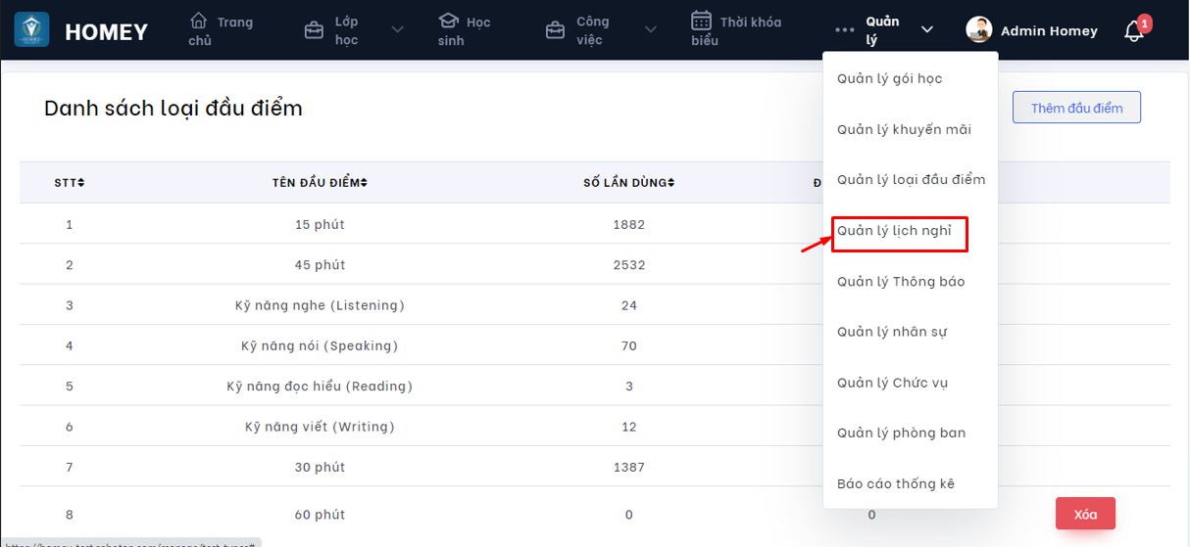The width and height of the screenshot is (1190, 547).
Task: Click the three-dots icon beside Quản lý
Action: tap(845, 30)
